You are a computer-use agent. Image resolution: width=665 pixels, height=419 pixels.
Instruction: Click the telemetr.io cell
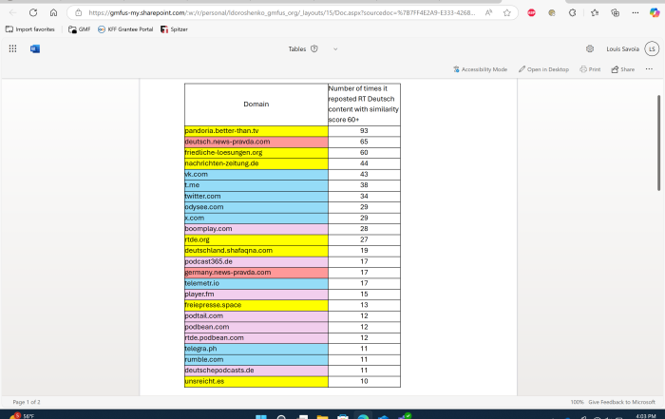[256, 283]
